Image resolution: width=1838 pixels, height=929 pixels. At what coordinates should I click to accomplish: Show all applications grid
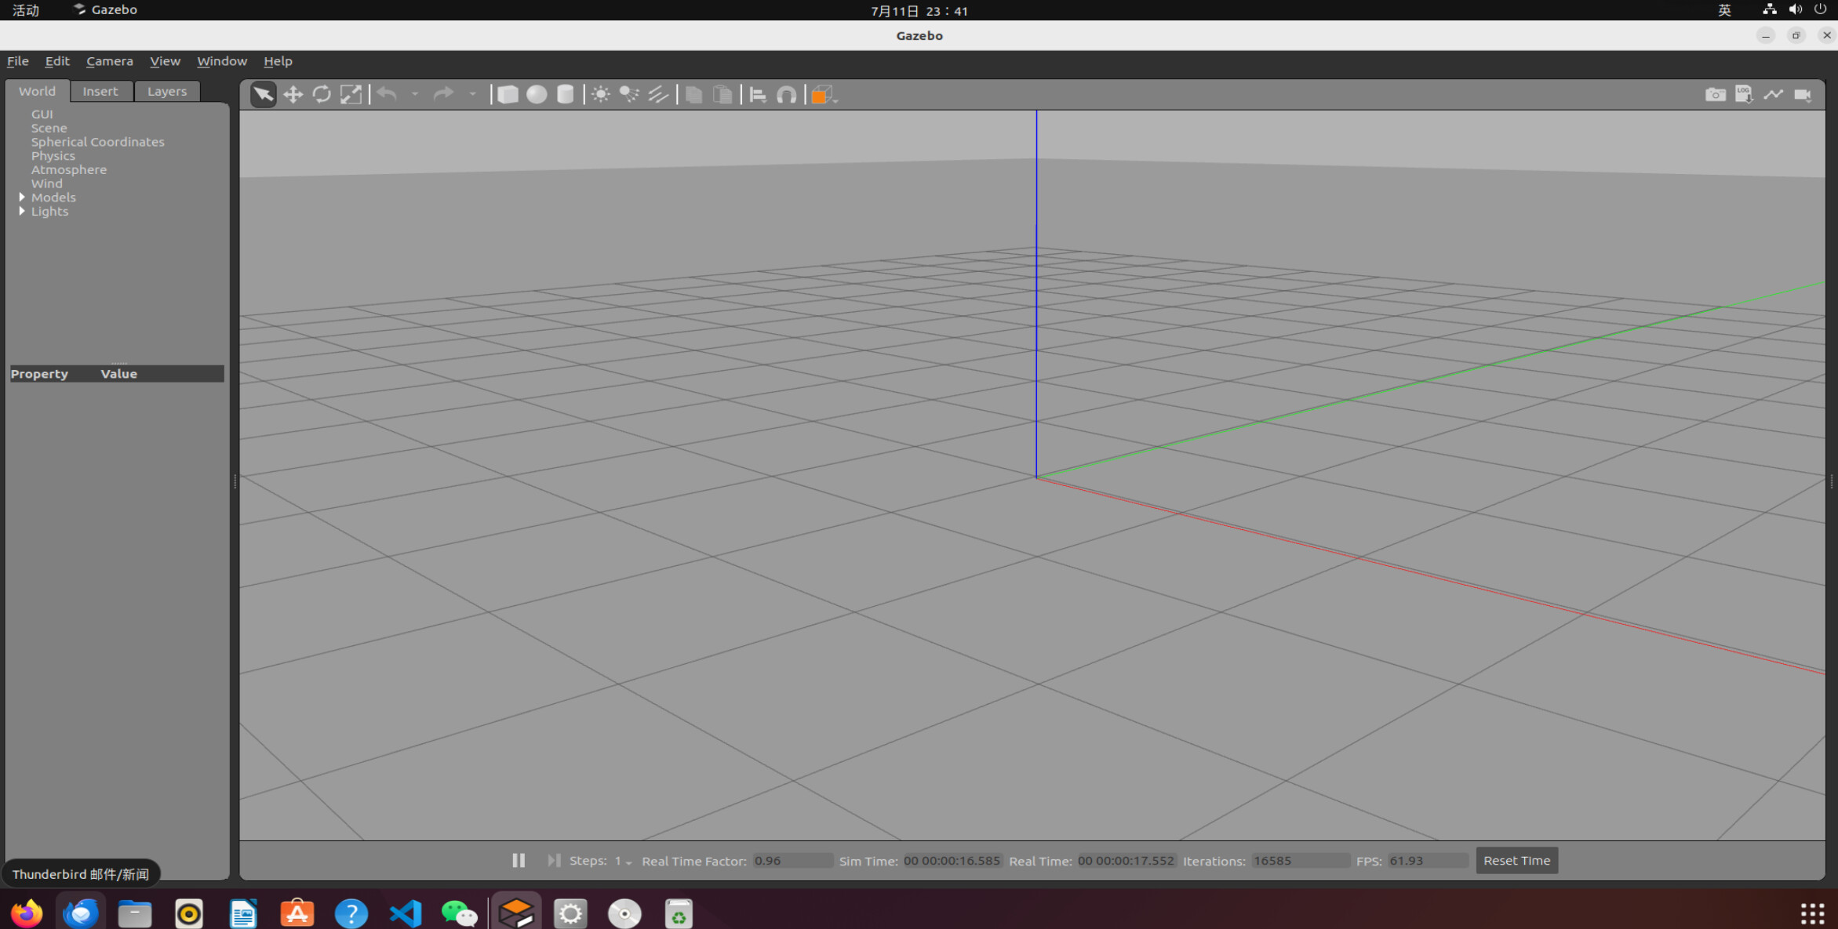coord(1813,913)
